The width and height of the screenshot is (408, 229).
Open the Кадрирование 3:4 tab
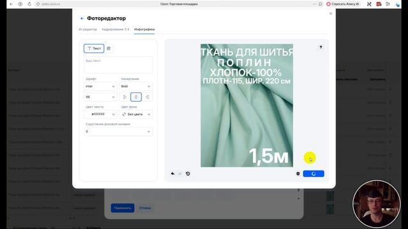pos(115,29)
